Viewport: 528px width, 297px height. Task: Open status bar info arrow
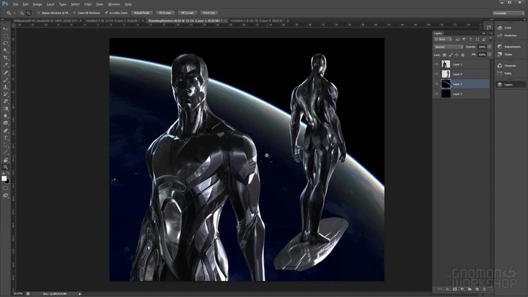point(80,294)
